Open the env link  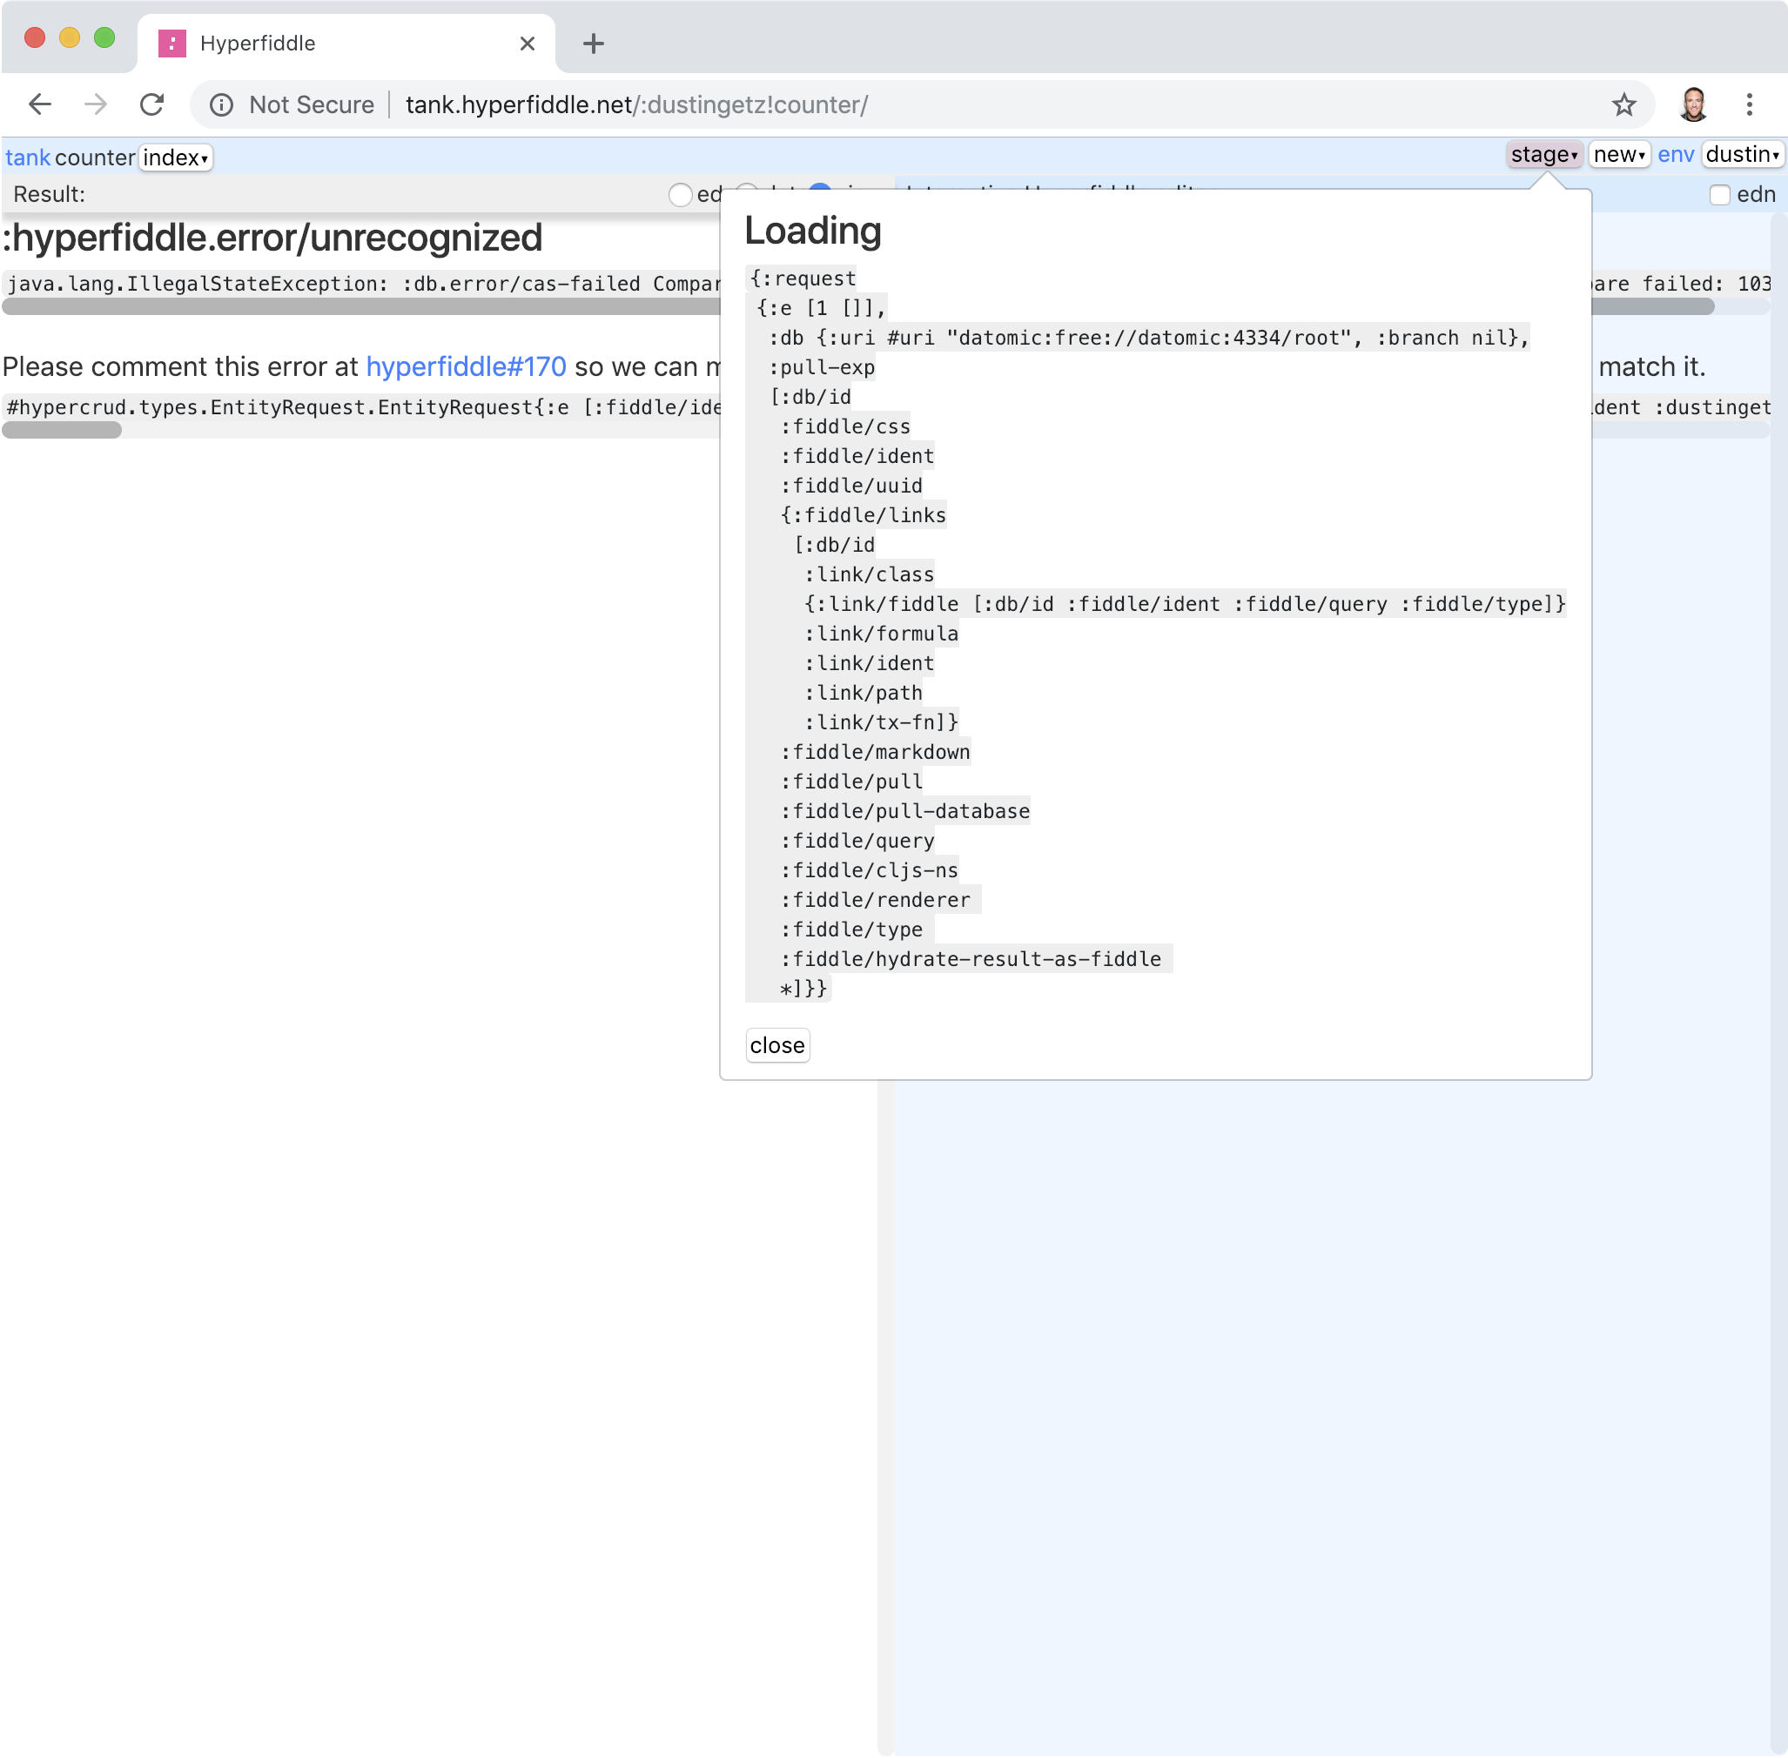(x=1676, y=155)
